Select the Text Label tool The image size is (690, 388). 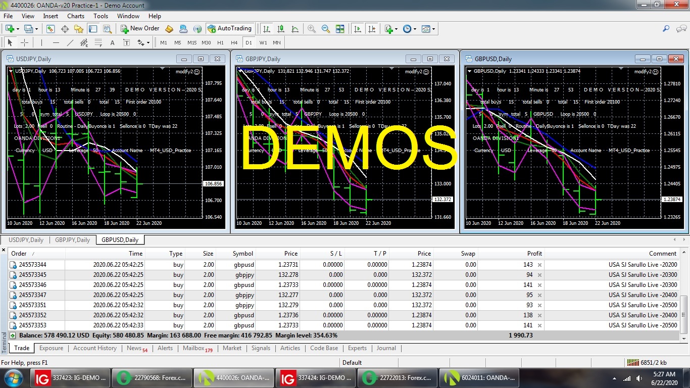pos(126,43)
